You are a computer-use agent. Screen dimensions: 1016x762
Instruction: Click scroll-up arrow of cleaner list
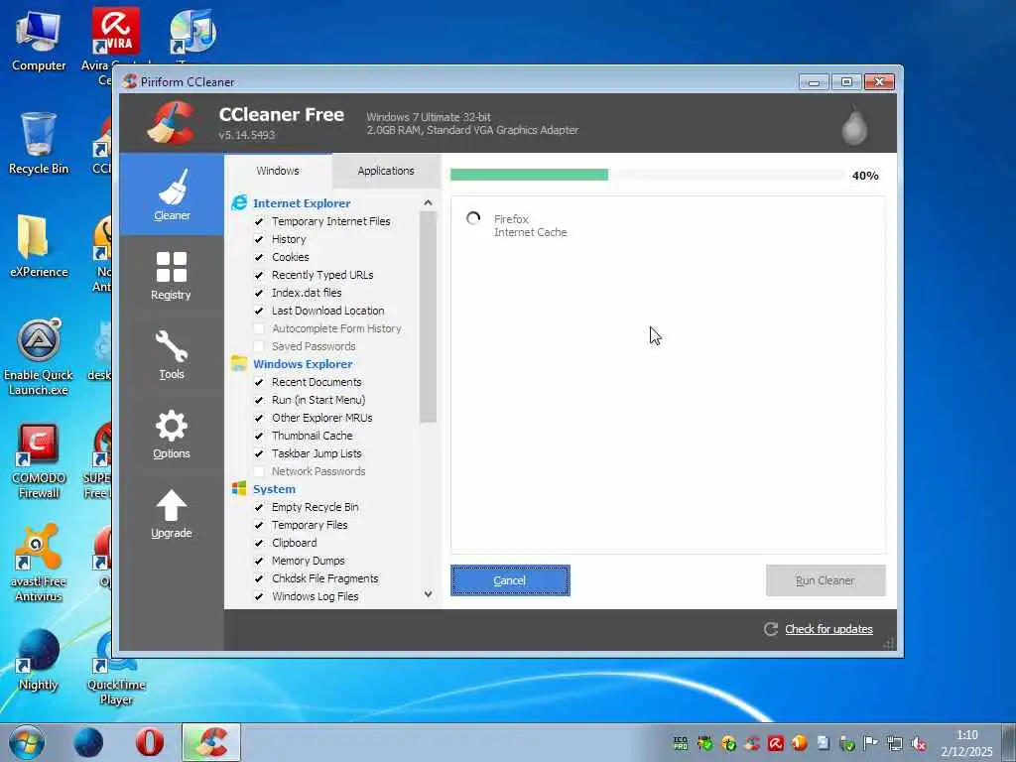tap(428, 202)
